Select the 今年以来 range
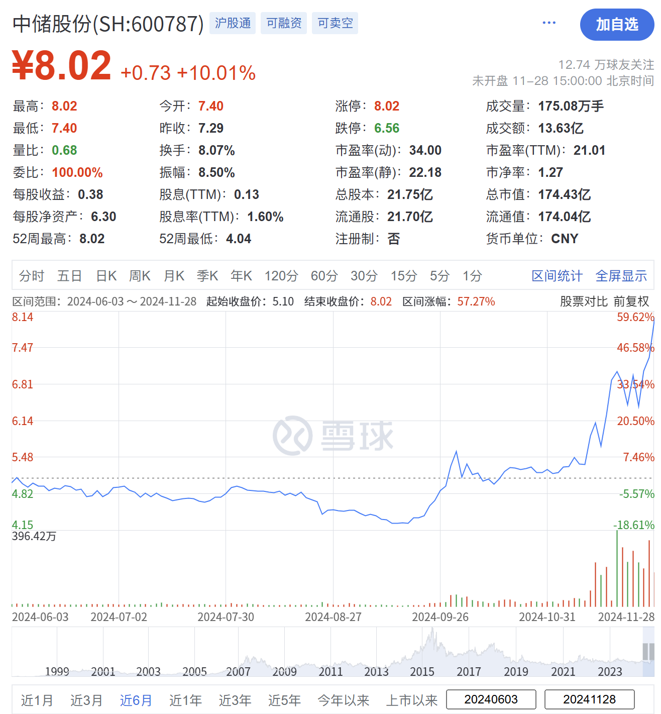The image size is (661, 714). pyautogui.click(x=344, y=700)
